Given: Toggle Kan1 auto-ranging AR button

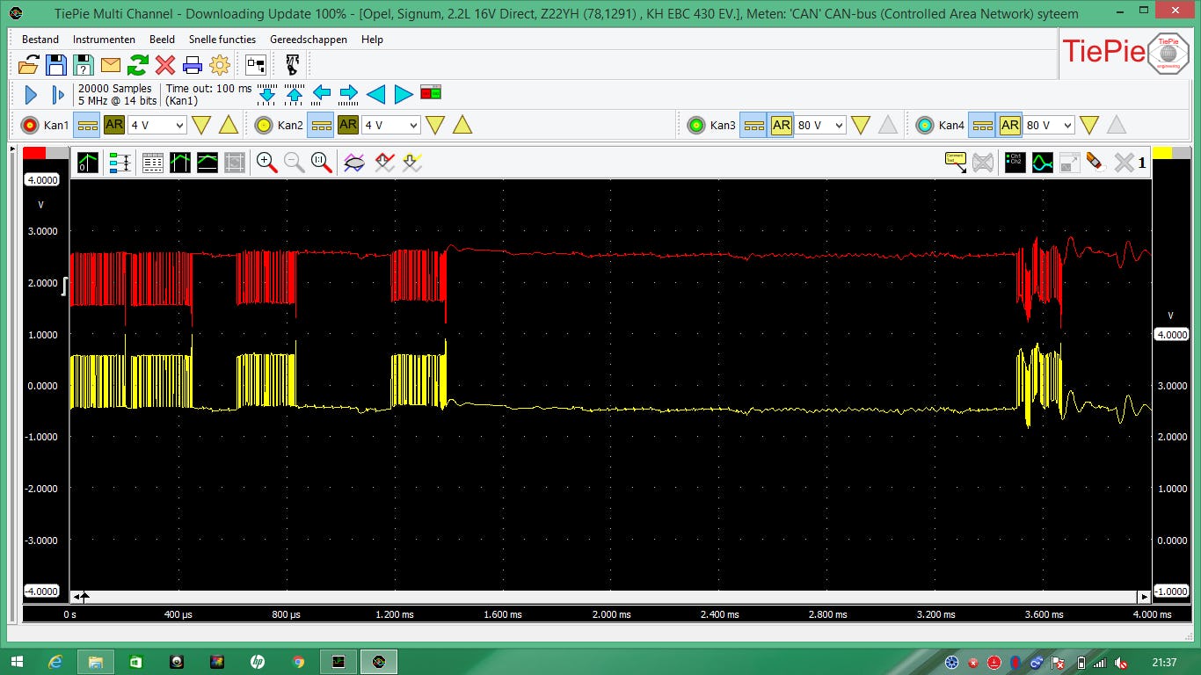Looking at the screenshot, I should (x=114, y=125).
